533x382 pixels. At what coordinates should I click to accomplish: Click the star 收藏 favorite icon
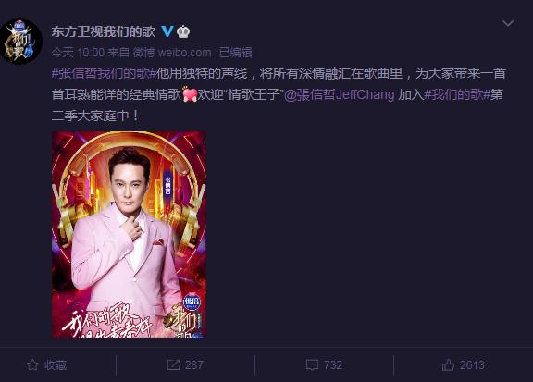(x=32, y=364)
